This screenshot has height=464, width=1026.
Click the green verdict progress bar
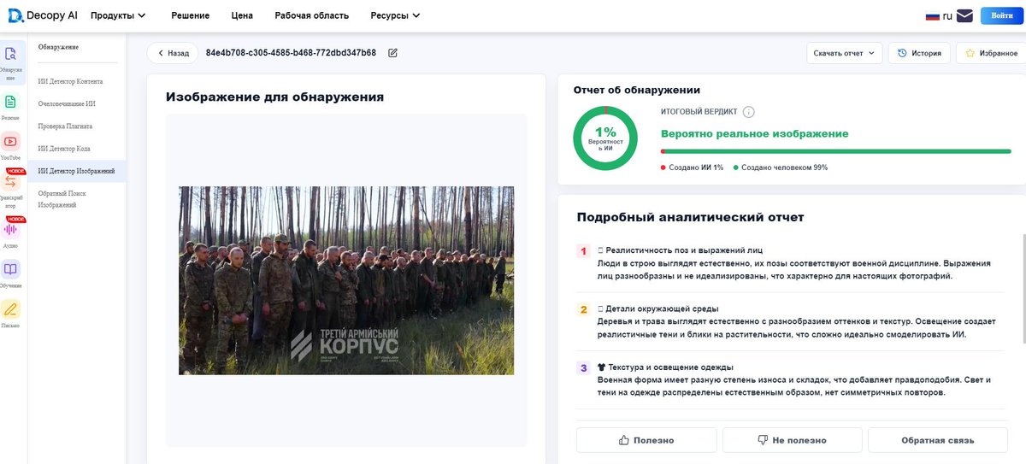pyautogui.click(x=836, y=151)
